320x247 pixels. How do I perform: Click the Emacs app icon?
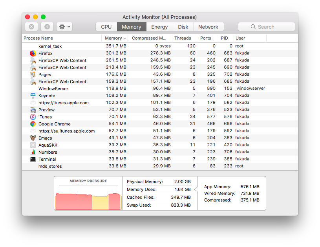point(33,138)
